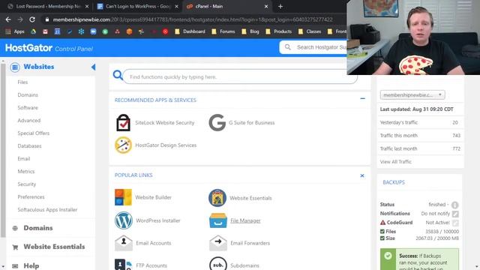Launch the WordPress Installer icon

[x=123, y=220]
